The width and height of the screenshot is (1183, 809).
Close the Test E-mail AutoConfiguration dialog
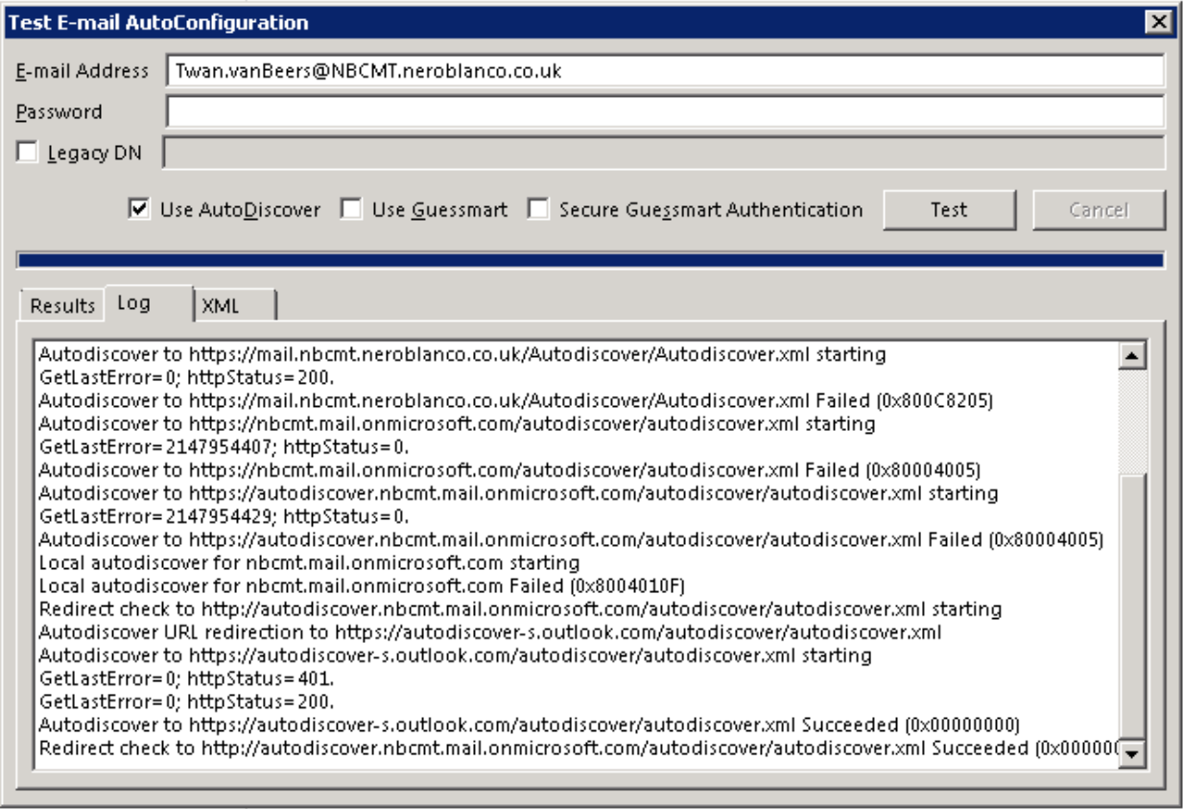1159,21
